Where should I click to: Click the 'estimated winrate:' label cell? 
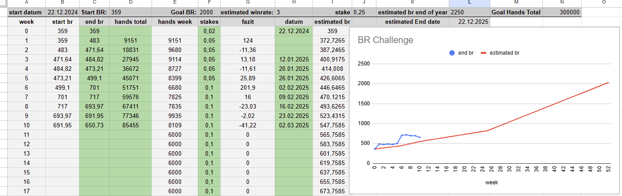(x=248, y=12)
